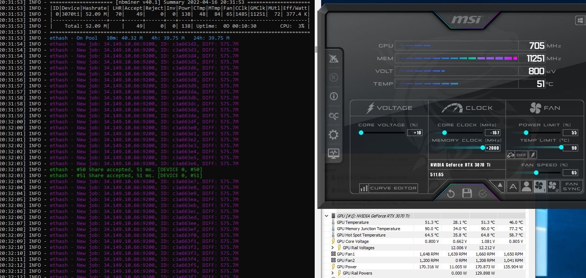Open the hardware monitor icon

333,153
